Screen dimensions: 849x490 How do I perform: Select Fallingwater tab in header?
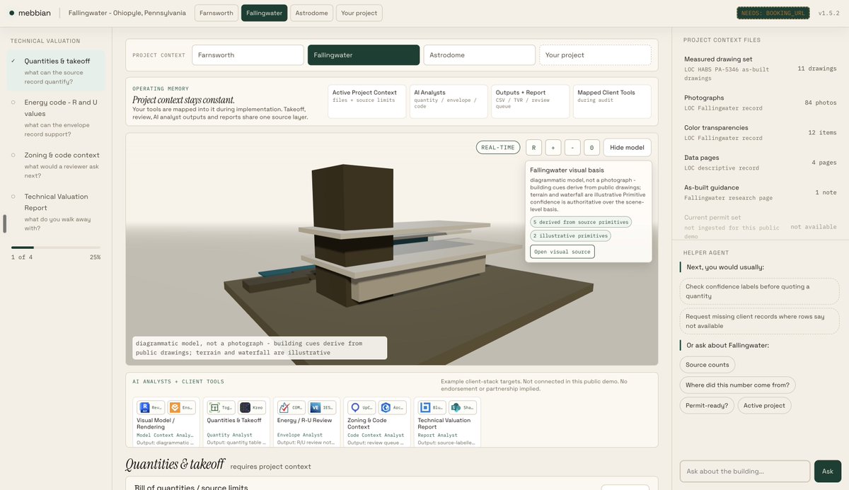[x=264, y=13]
